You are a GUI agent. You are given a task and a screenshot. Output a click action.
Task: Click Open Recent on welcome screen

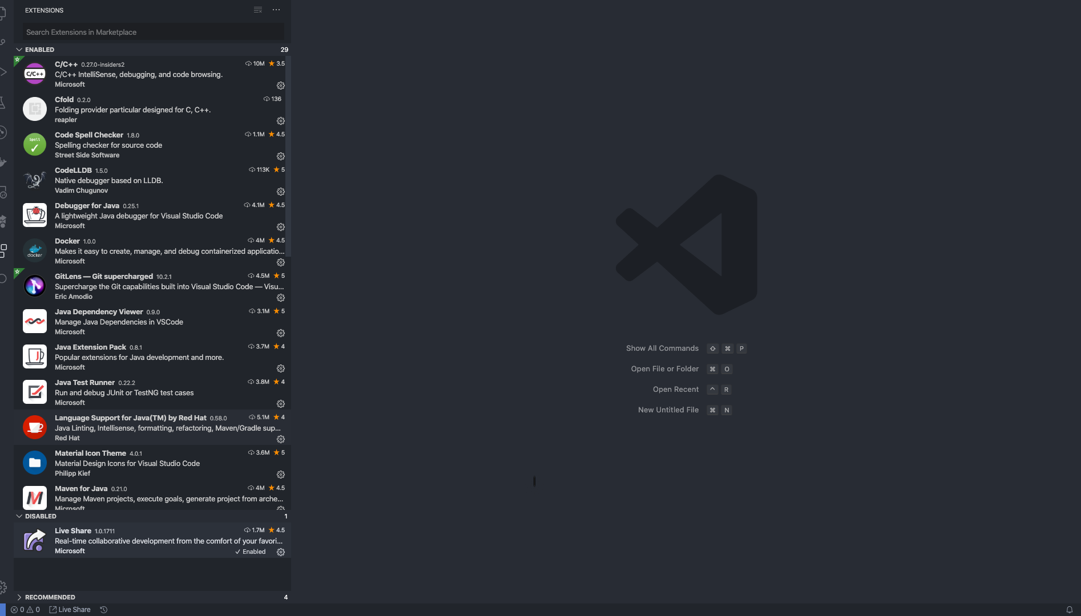(675, 389)
